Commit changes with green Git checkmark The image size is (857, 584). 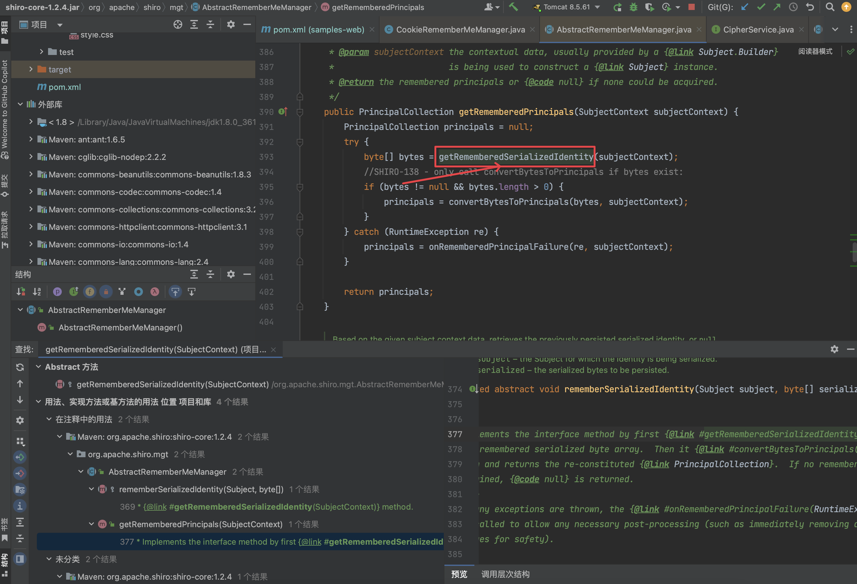click(761, 7)
